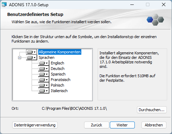Select the Deutsch language entry
Screen dimensions: 172x134
tap(58, 69)
